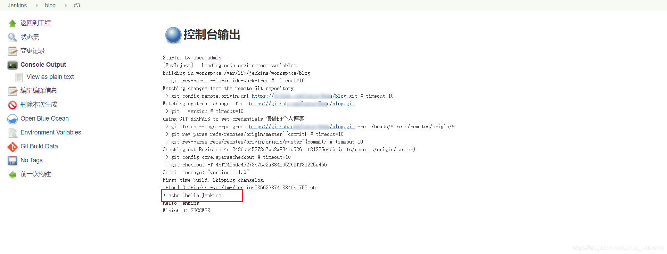This screenshot has height=254, width=667.
Task: Click the save-disk icon beside No Tags
Action: tap(13, 161)
